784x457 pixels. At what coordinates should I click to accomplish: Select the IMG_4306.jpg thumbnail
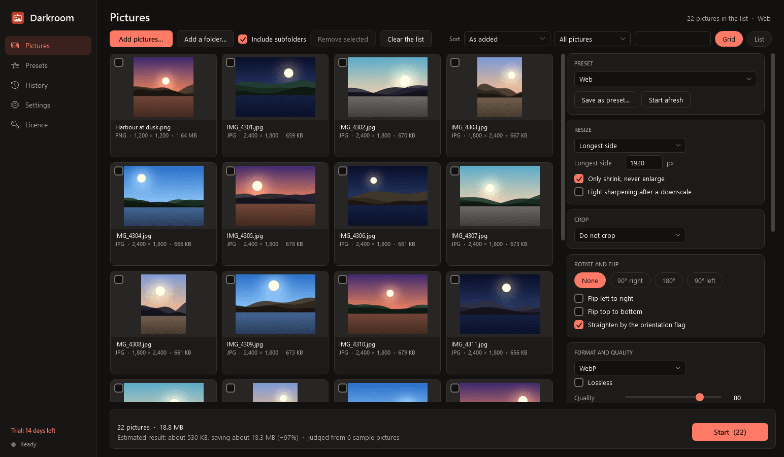point(387,196)
